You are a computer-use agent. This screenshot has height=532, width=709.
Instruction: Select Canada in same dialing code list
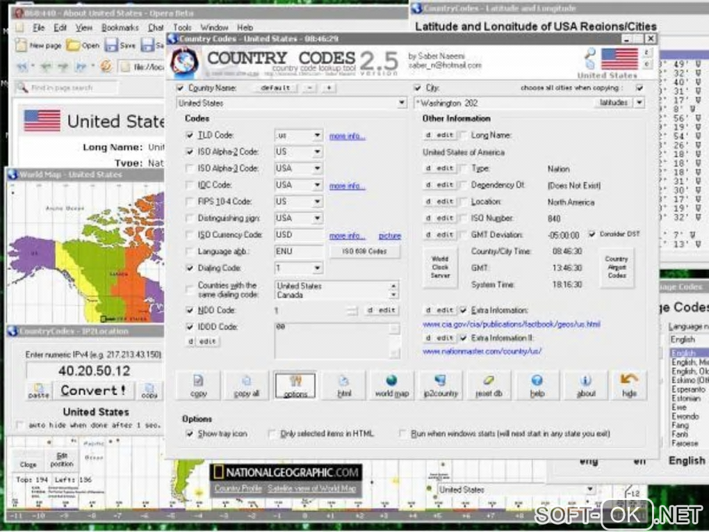290,295
